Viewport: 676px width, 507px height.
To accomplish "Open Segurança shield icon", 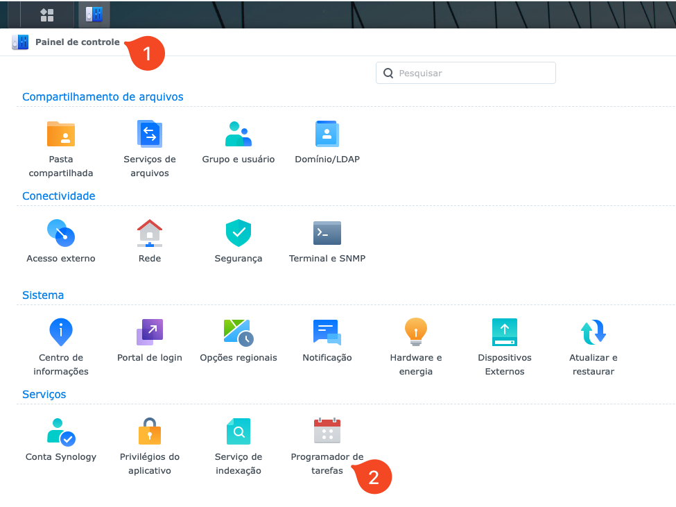I will (239, 234).
